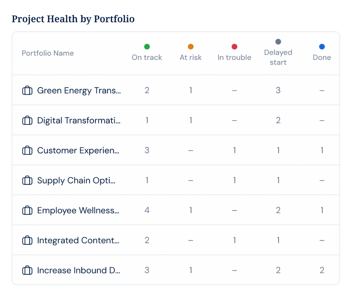Click the green On track status dot
The image size is (350, 292).
[147, 47]
